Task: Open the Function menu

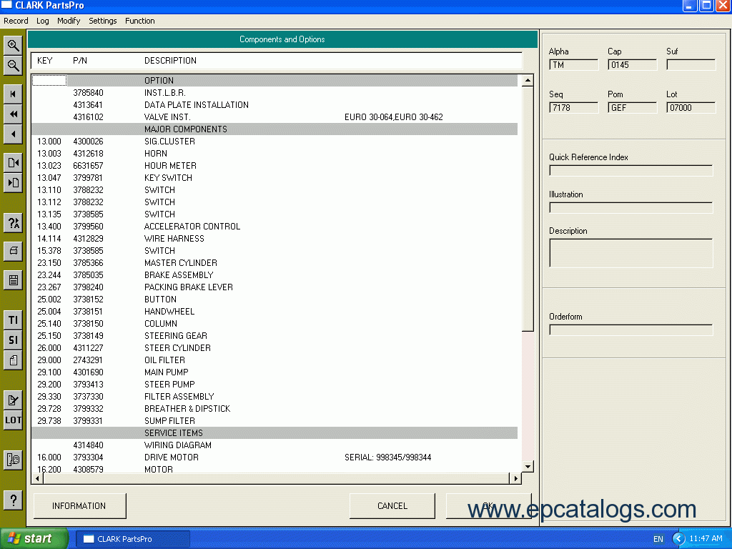Action: coord(139,21)
